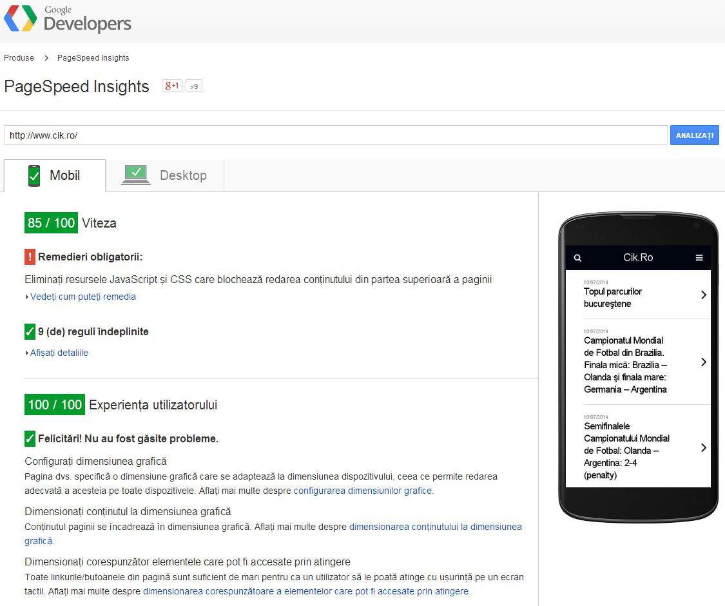Click the Eliminați resursele JavaScript și CSS rule text

pyautogui.click(x=258, y=279)
